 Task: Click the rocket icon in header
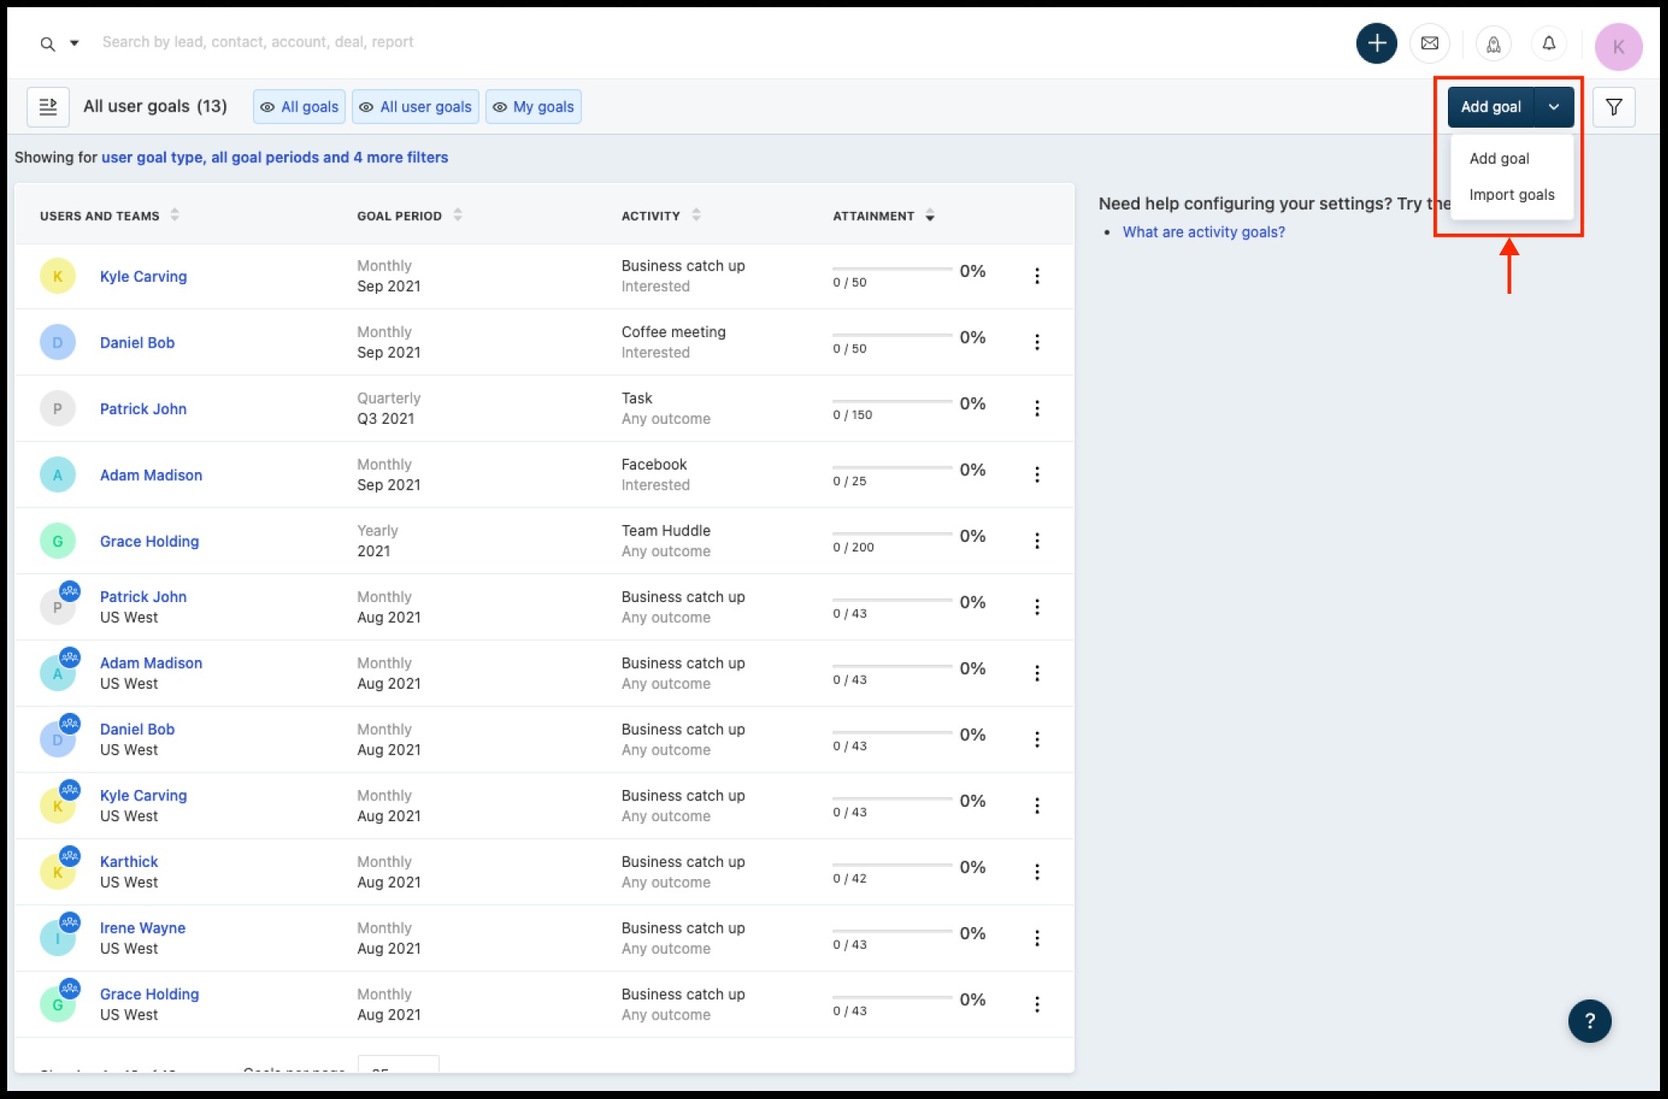click(x=1493, y=44)
